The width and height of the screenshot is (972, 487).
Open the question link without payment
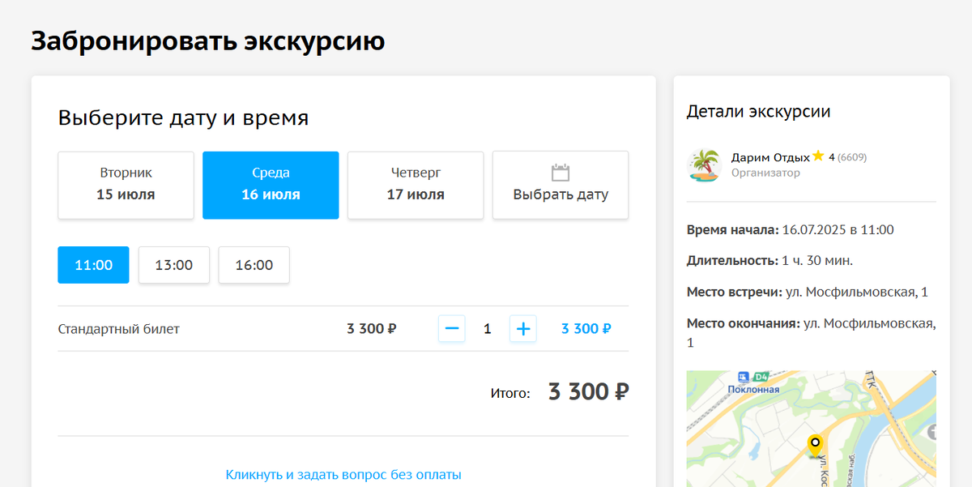(x=343, y=475)
